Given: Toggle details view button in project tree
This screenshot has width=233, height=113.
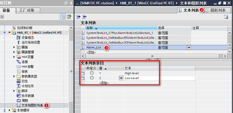Looking at the screenshot, I should [63, 17].
